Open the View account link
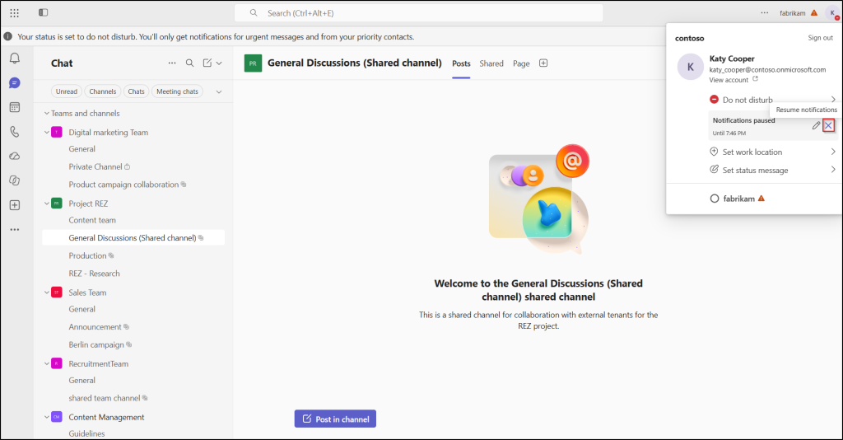This screenshot has height=440, width=843. (x=734, y=80)
